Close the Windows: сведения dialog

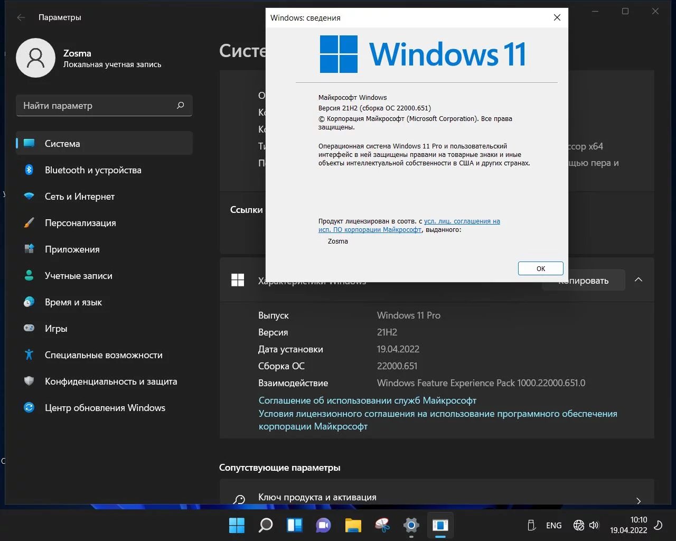pyautogui.click(x=557, y=17)
